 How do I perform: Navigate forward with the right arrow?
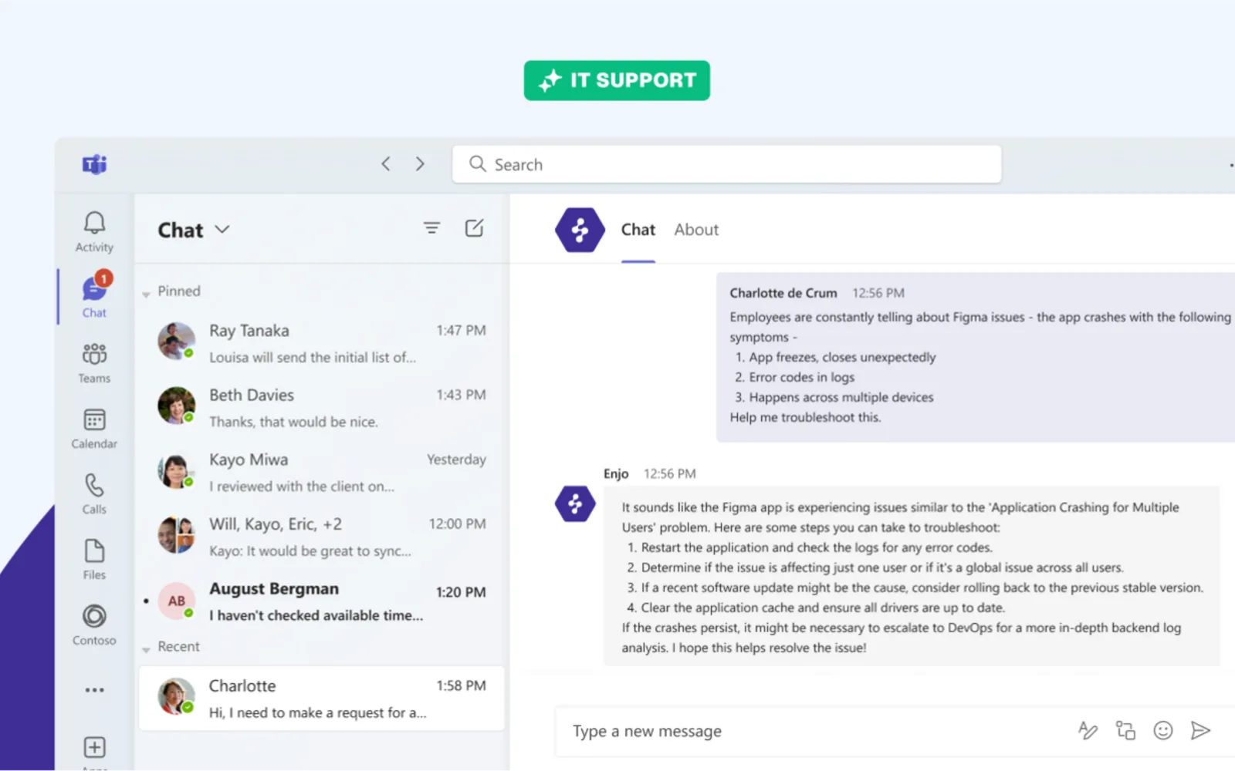(x=420, y=163)
